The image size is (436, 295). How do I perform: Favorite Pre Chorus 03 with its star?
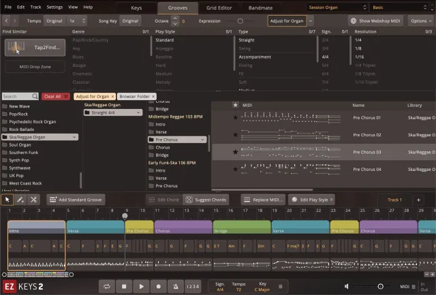(x=235, y=152)
